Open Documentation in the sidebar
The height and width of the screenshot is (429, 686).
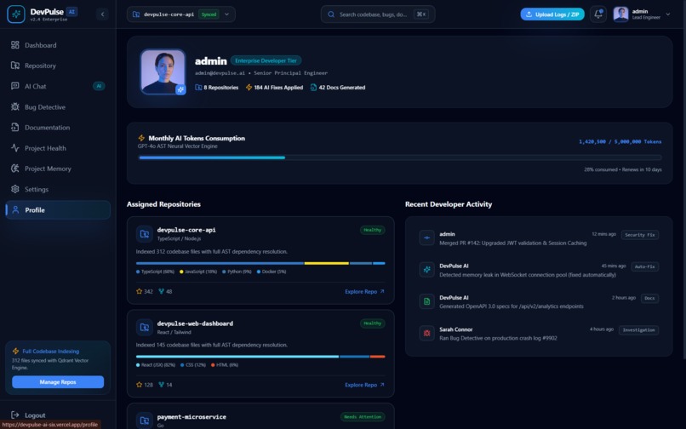point(58,128)
